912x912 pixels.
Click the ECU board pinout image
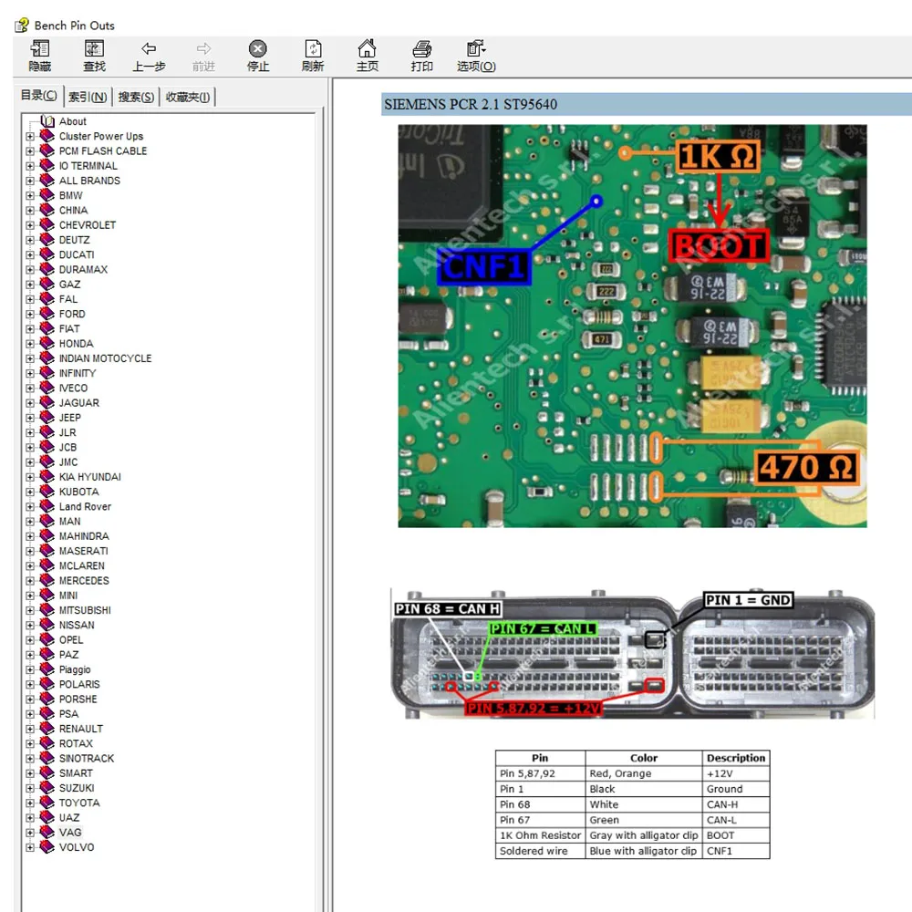click(632, 326)
